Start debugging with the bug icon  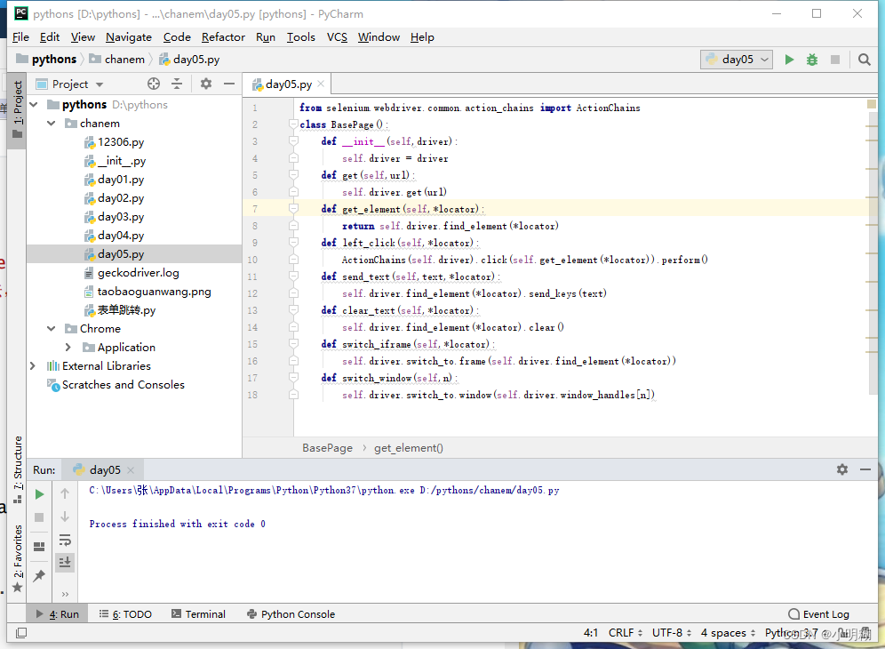click(x=811, y=59)
